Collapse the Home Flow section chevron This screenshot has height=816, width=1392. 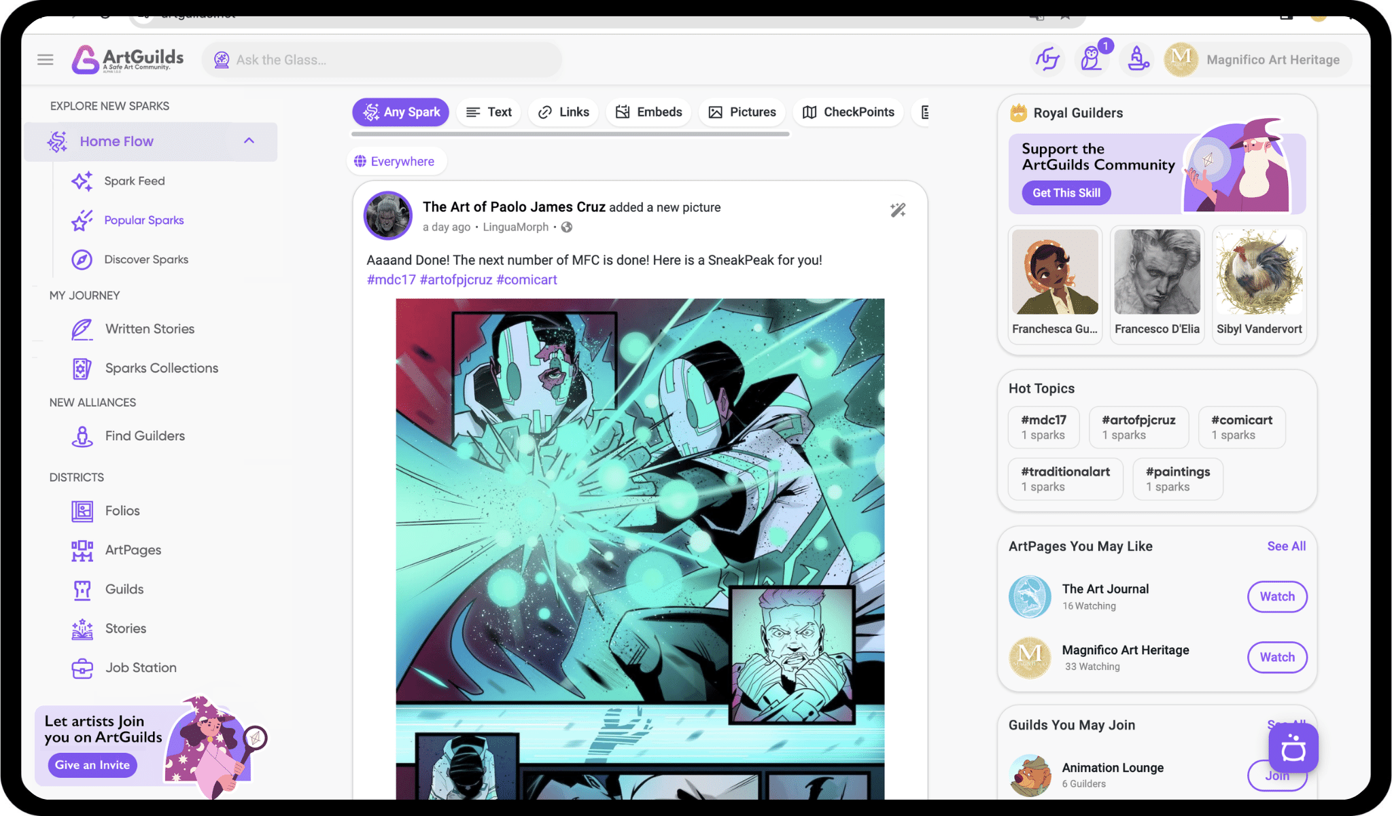pyautogui.click(x=249, y=141)
